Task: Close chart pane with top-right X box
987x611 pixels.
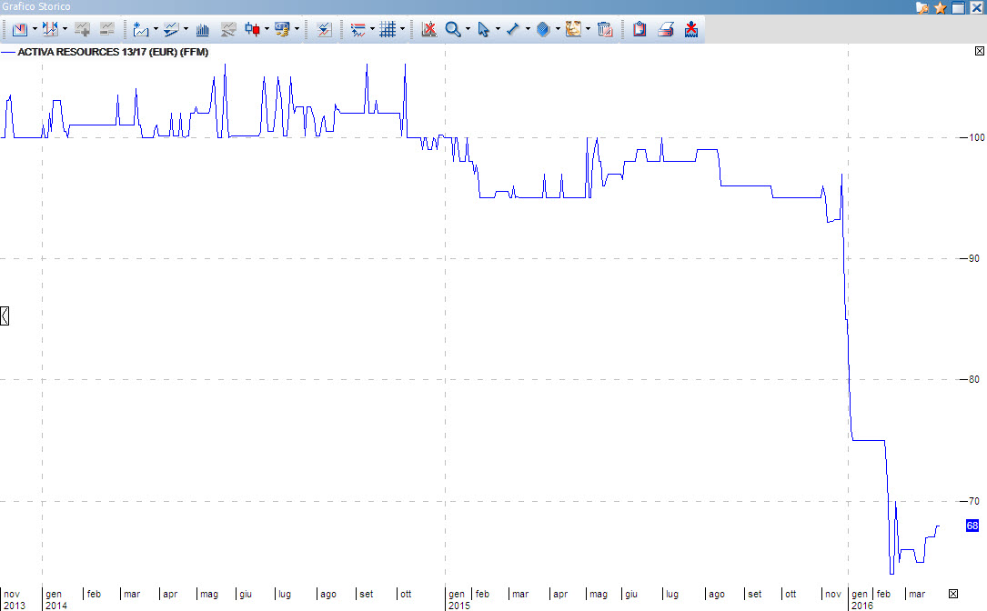Action: pos(980,51)
